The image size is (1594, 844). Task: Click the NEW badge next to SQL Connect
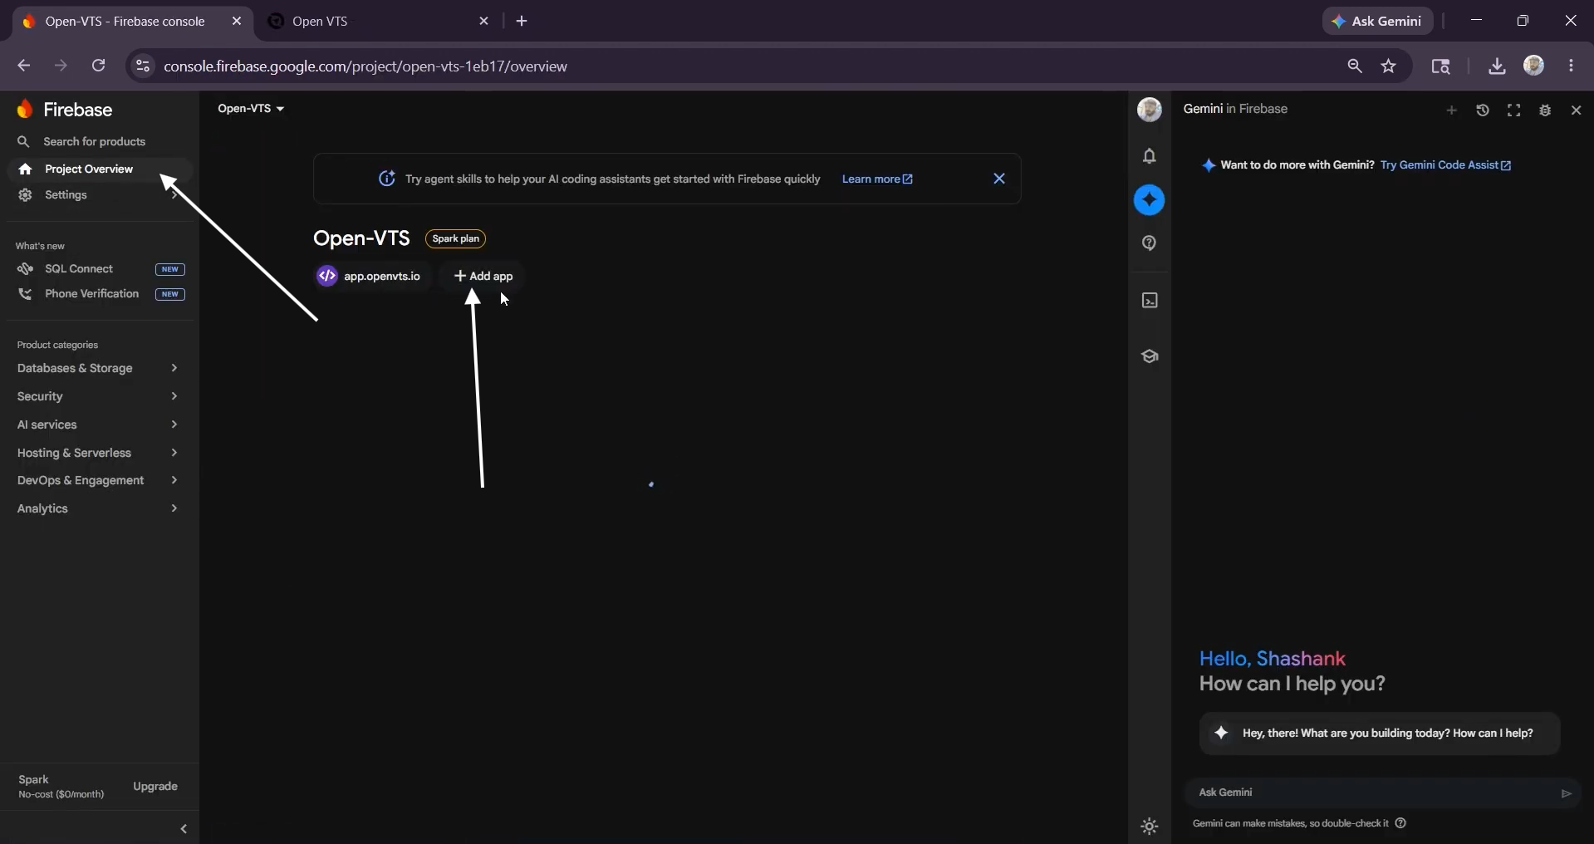point(170,269)
